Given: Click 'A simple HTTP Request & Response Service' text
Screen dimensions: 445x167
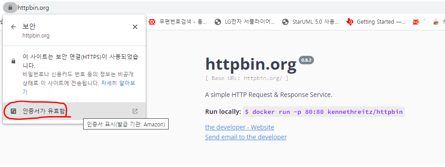Looking at the screenshot, I should click(x=268, y=95).
